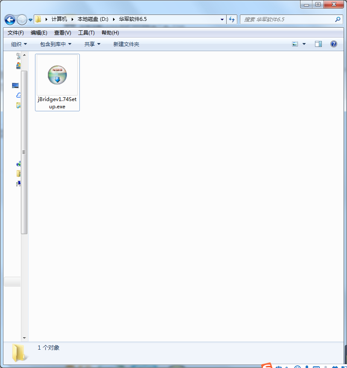Select the jBridgev1.74Setup.exe NSIS installer icon
Image resolution: width=347 pixels, height=368 pixels.
coord(57,75)
